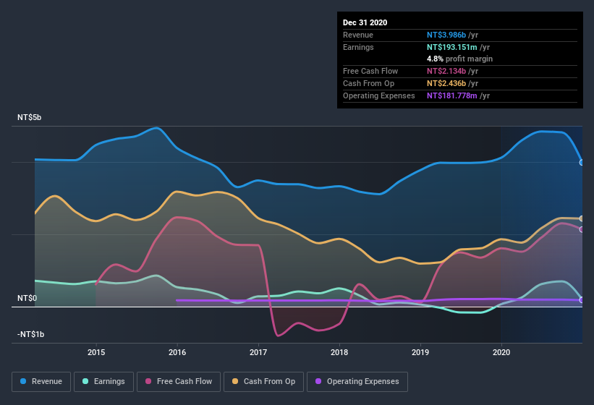Click the Dec 31 2020 tooltip date
The image size is (594, 405).
[x=365, y=22]
